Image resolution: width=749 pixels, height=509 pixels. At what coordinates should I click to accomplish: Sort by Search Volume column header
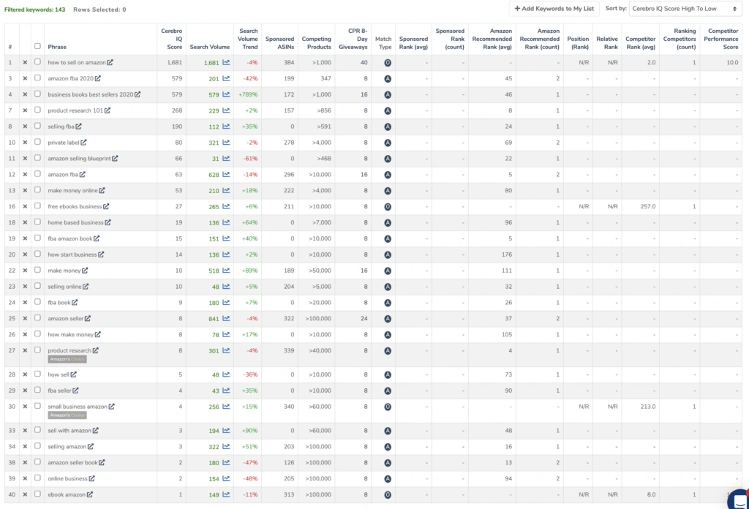pos(210,47)
